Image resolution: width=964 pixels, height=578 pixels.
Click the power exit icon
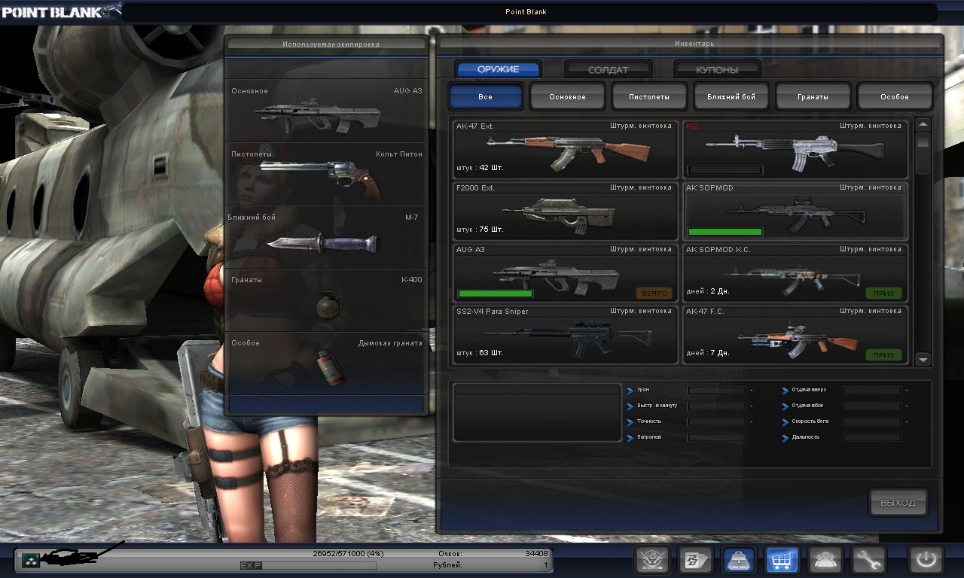click(x=926, y=560)
